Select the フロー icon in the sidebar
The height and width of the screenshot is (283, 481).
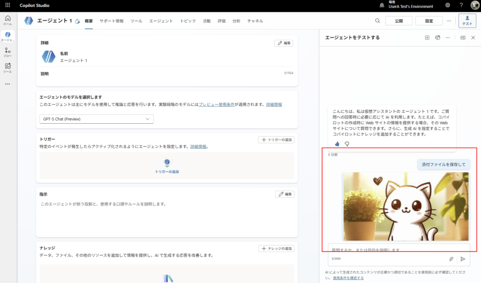click(8, 51)
